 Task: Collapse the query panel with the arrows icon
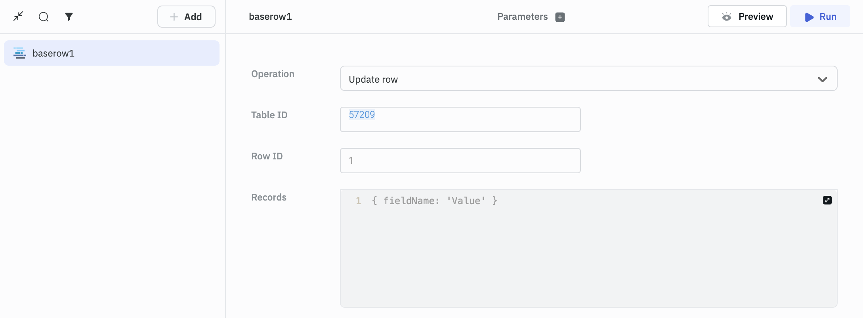18,17
